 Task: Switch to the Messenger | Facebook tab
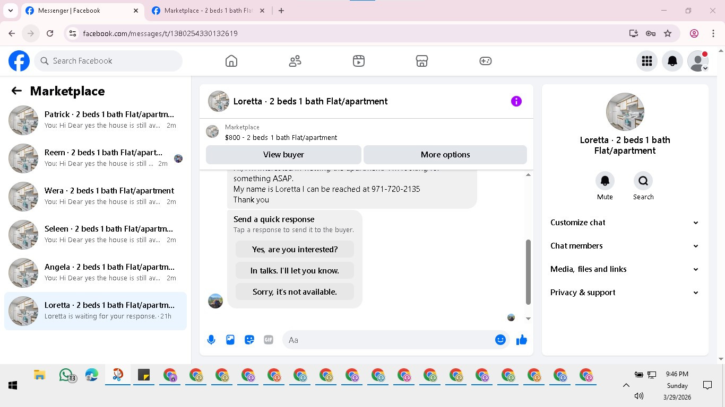82,11
